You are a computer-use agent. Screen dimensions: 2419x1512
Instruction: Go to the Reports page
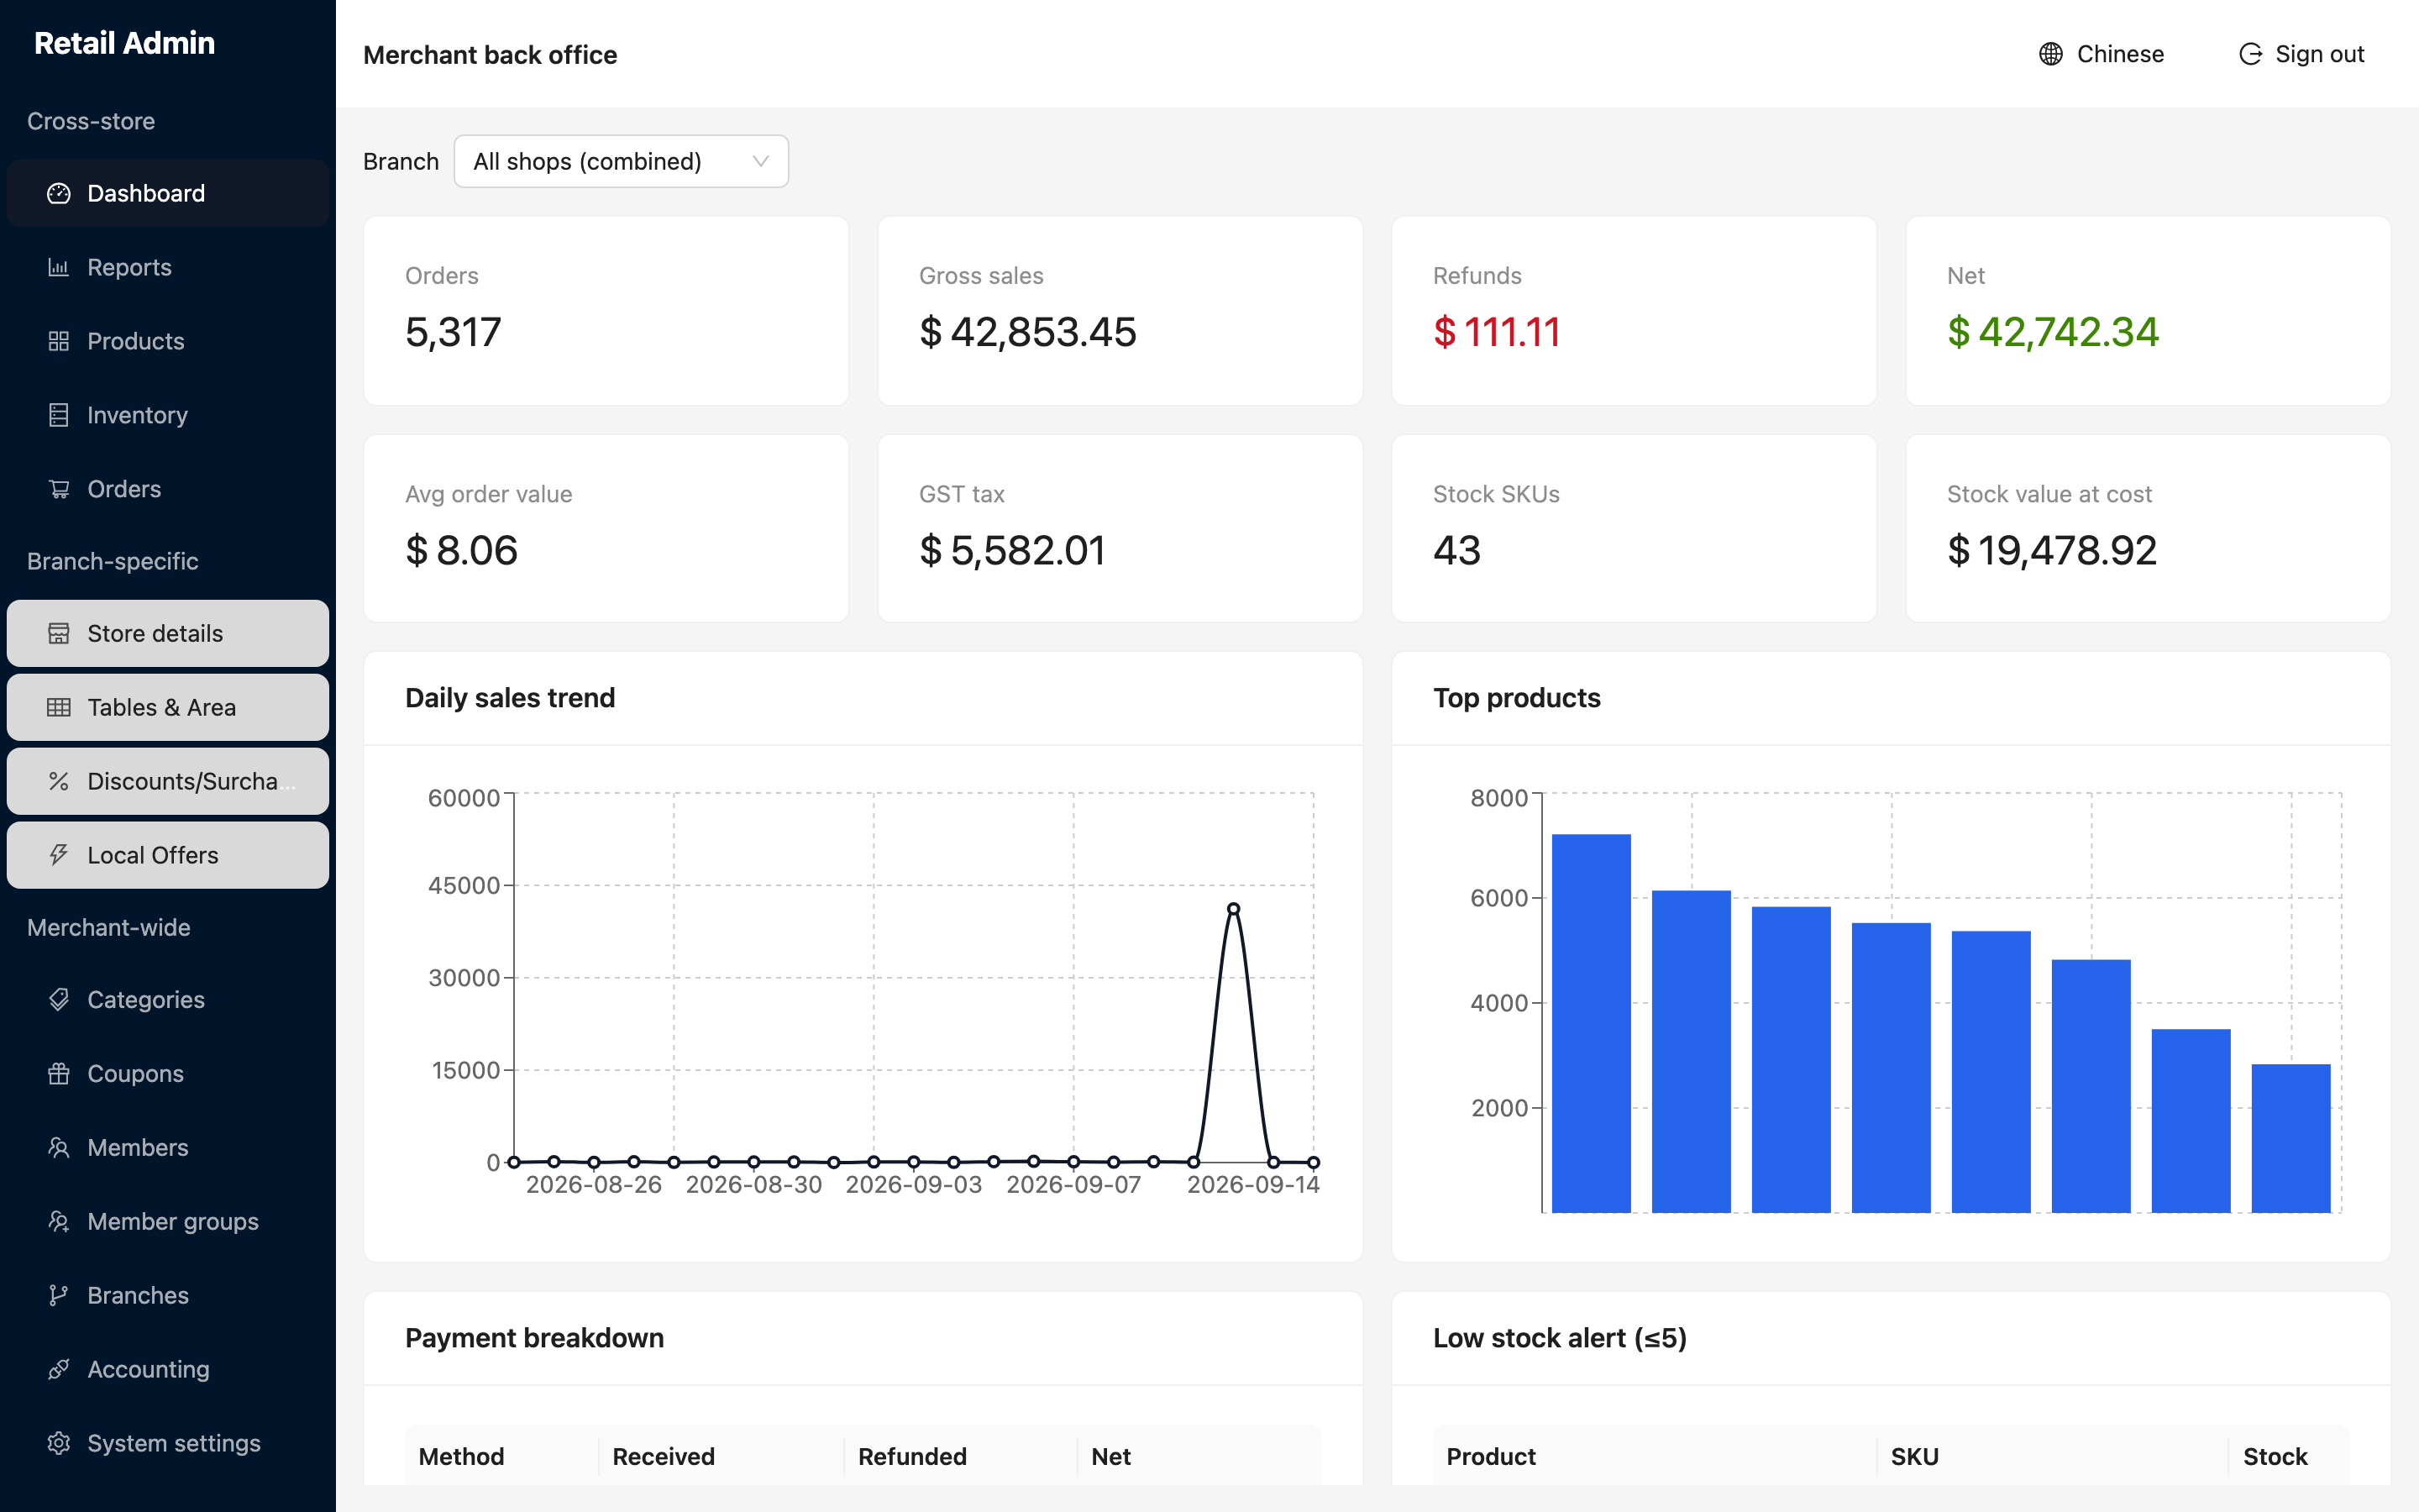pyautogui.click(x=168, y=267)
